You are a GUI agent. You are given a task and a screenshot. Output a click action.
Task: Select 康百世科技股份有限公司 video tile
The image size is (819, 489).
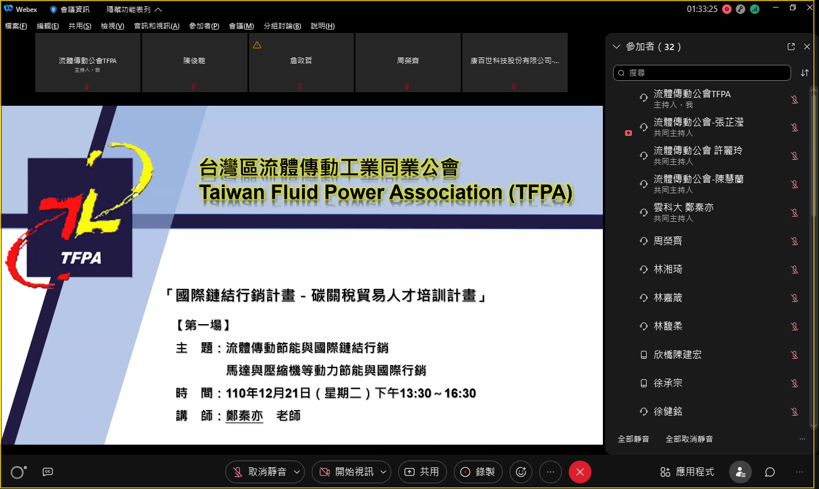pyautogui.click(x=515, y=63)
